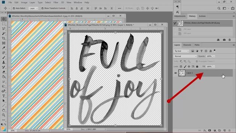Toggle the layer filtering on/off switch
236x133 pixels.
pyautogui.click(x=215, y=51)
